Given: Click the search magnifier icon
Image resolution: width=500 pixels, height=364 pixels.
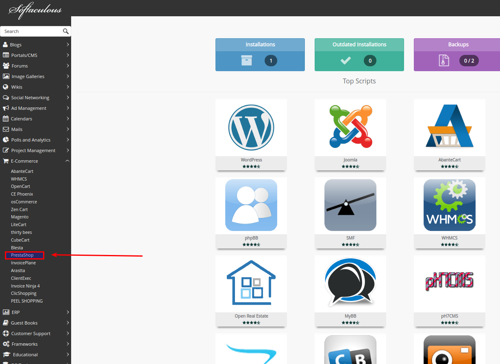Looking at the screenshot, I should click(x=66, y=31).
